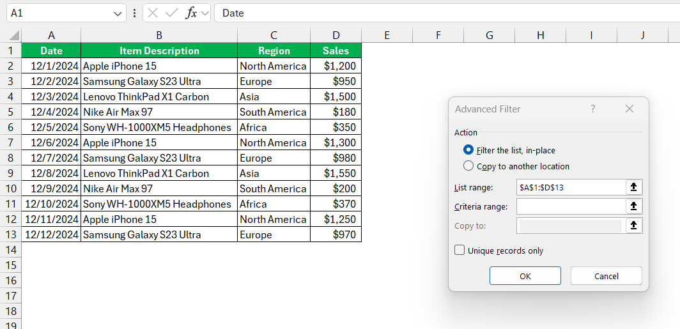Select row 1 header
680x329 pixels.
(x=10, y=50)
